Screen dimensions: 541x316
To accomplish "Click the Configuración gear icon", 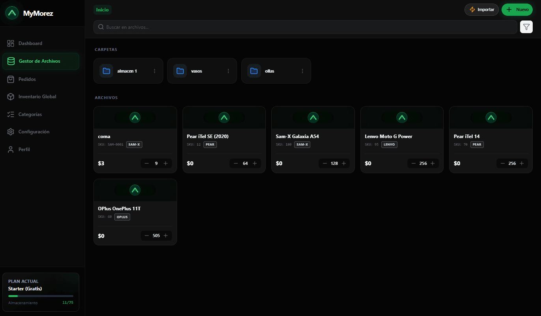I will [11, 131].
